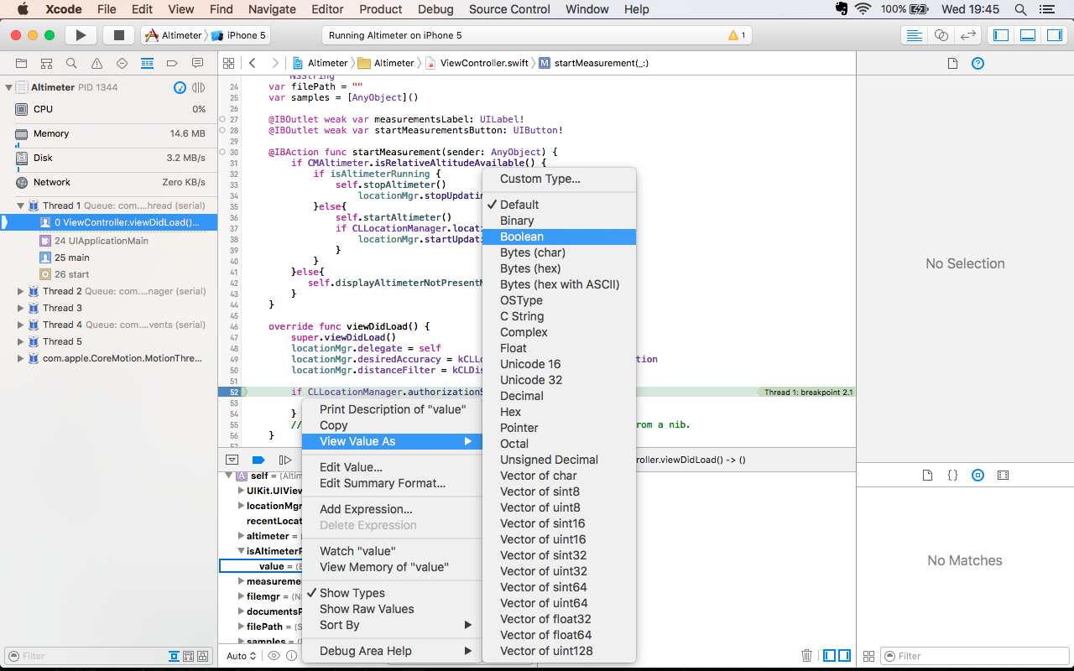Viewport: 1074px width, 671px height.
Task: Select Boolean in the value format menu
Action: click(x=560, y=237)
